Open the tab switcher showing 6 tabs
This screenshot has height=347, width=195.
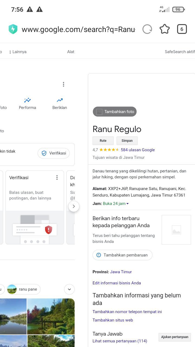(182, 29)
